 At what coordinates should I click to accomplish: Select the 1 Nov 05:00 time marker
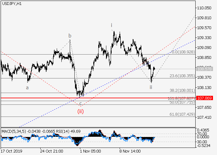click(90, 151)
